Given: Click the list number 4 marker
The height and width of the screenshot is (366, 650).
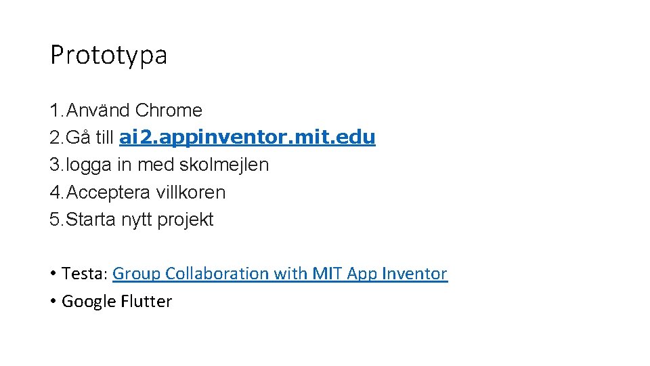Looking at the screenshot, I should coord(54,192).
